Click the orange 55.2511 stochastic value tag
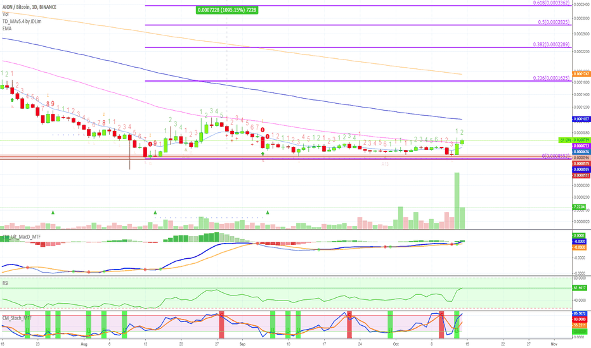This screenshot has height=348, width=591. coord(580,325)
